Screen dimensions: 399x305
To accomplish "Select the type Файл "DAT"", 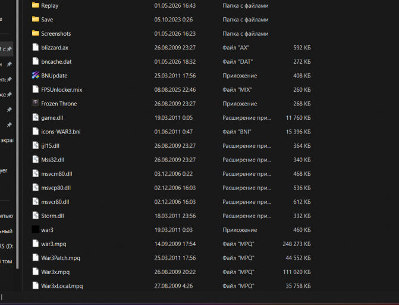I will 238,62.
